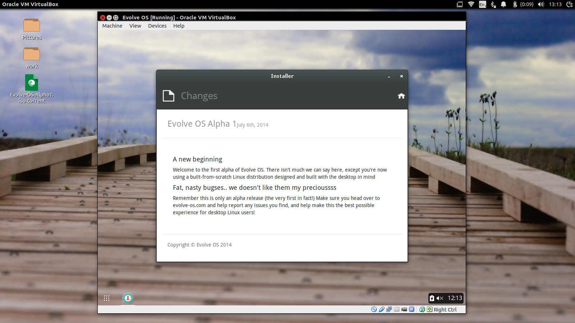This screenshot has height=323, width=575.
Task: Close the Installer window
Action: (401, 76)
